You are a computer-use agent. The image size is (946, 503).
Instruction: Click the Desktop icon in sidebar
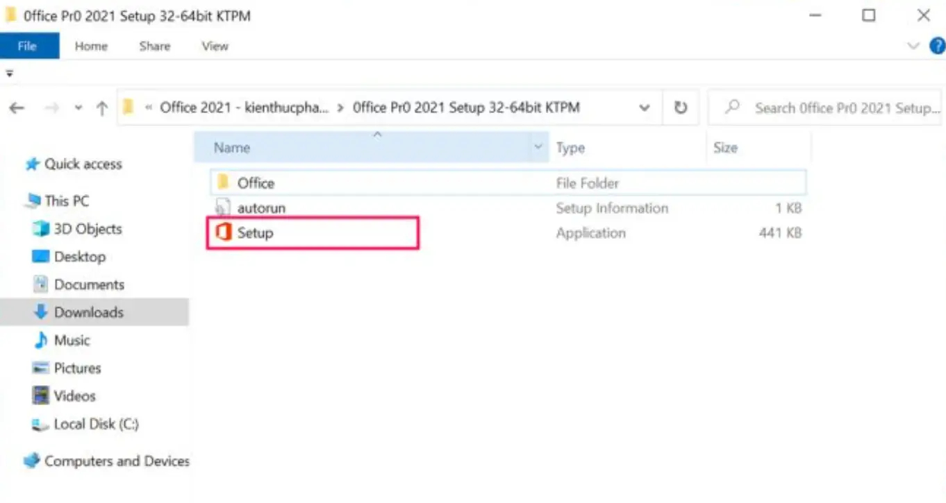41,257
